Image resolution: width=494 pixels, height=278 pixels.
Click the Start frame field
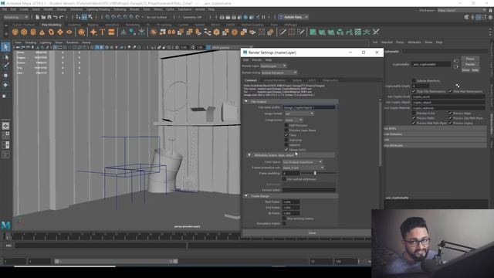[x=291, y=202]
